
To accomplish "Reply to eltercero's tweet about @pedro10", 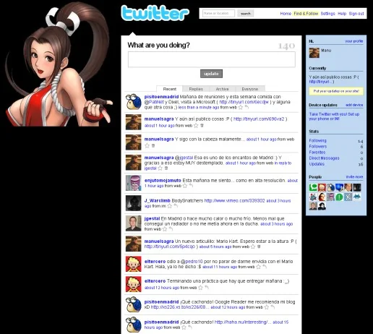I will click(x=265, y=267).
